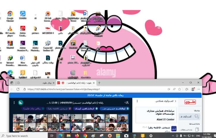Refresh the current web page
This screenshot has width=216, height=138.
click(x=18, y=89)
